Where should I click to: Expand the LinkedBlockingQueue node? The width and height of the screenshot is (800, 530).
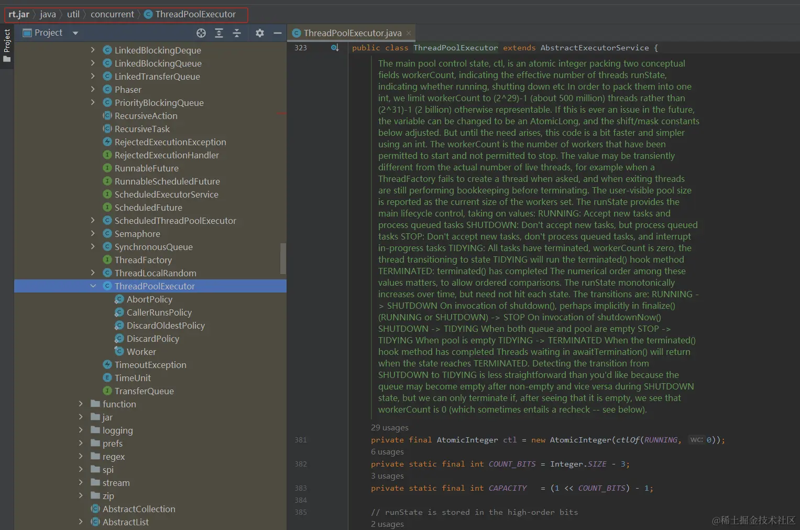click(x=93, y=63)
